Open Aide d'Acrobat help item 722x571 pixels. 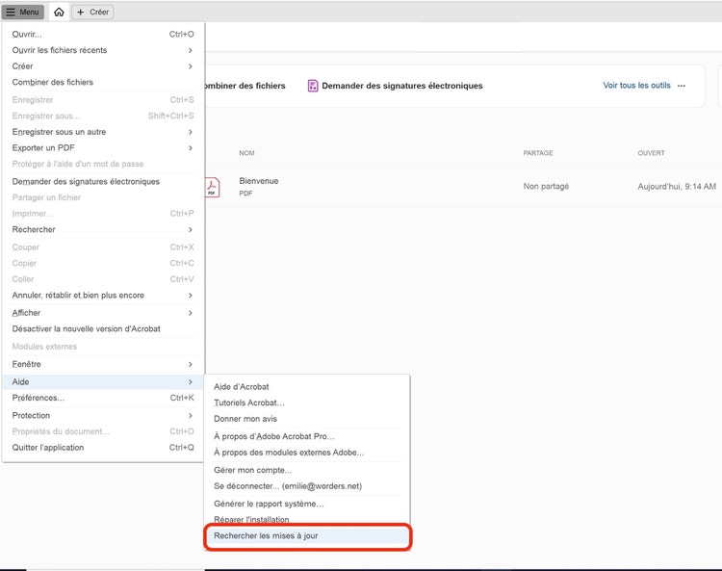pyautogui.click(x=242, y=386)
